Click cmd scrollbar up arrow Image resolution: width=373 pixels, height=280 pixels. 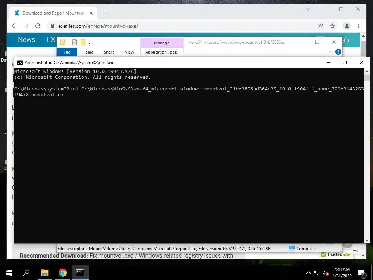point(367,71)
